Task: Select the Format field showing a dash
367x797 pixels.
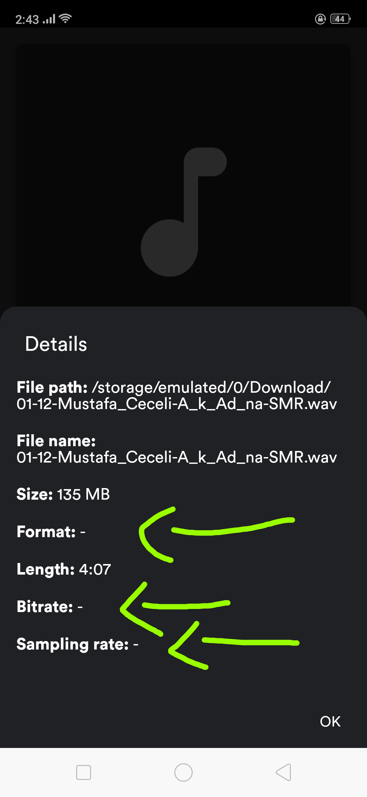Action: click(50, 531)
